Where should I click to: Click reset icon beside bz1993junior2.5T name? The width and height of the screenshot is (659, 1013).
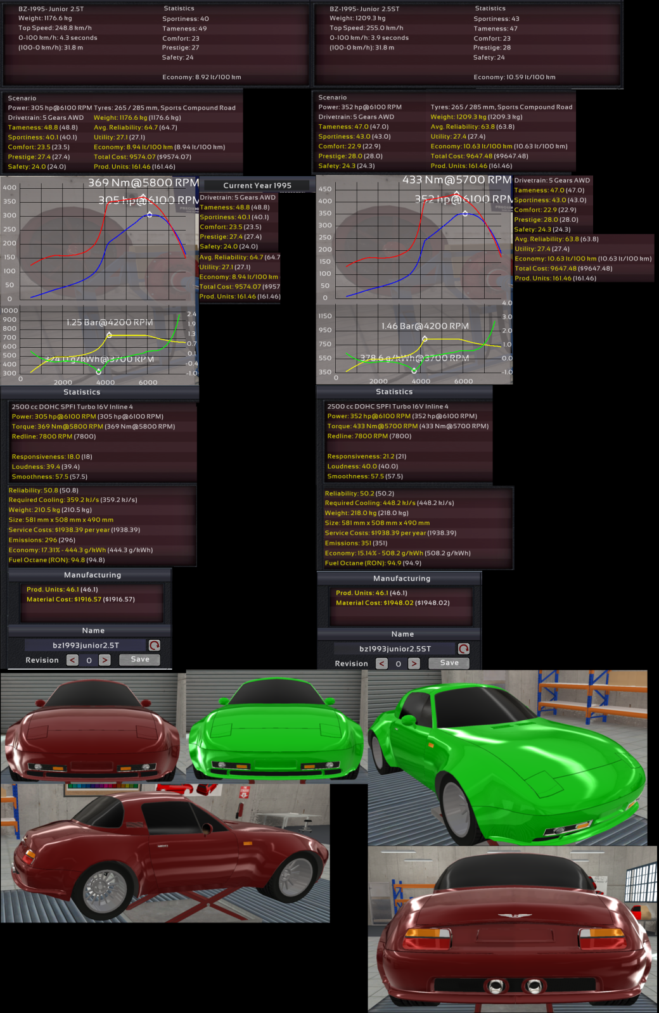(x=154, y=645)
